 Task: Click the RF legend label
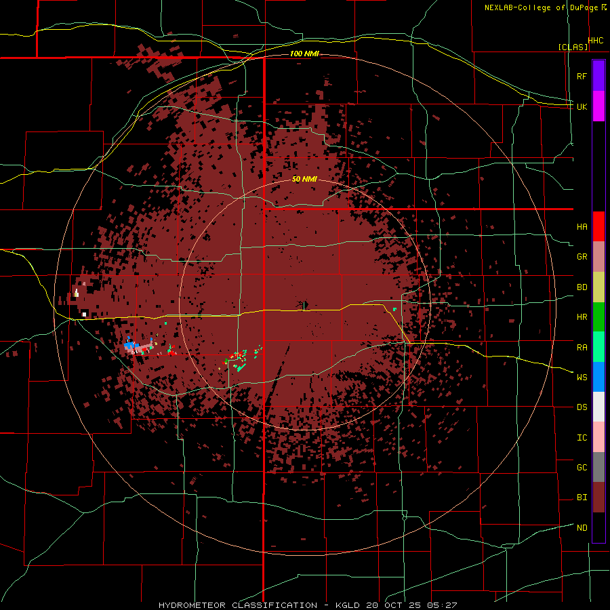tap(582, 76)
